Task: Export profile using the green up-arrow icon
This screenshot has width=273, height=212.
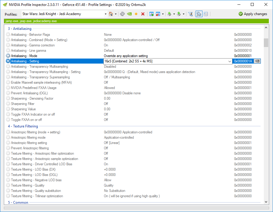Action: [x=169, y=14]
